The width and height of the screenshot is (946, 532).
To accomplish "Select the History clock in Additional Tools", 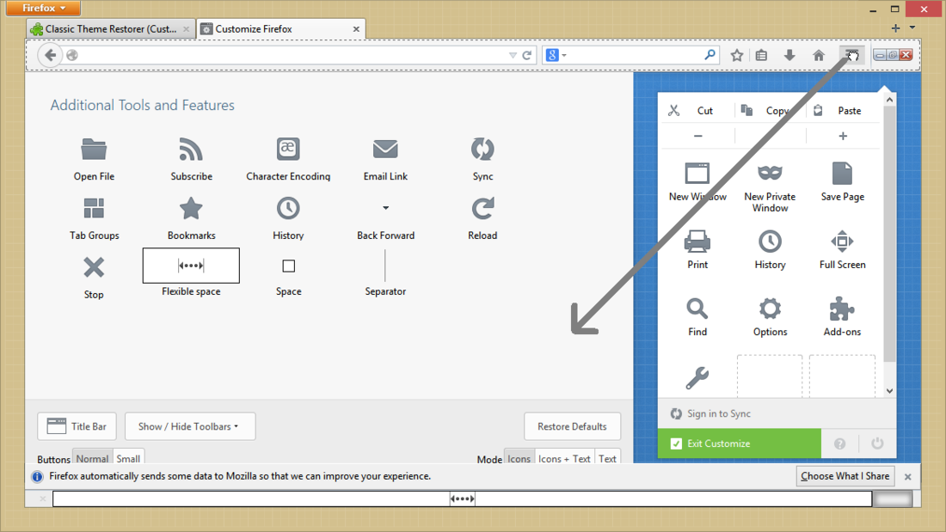I will tap(288, 209).
